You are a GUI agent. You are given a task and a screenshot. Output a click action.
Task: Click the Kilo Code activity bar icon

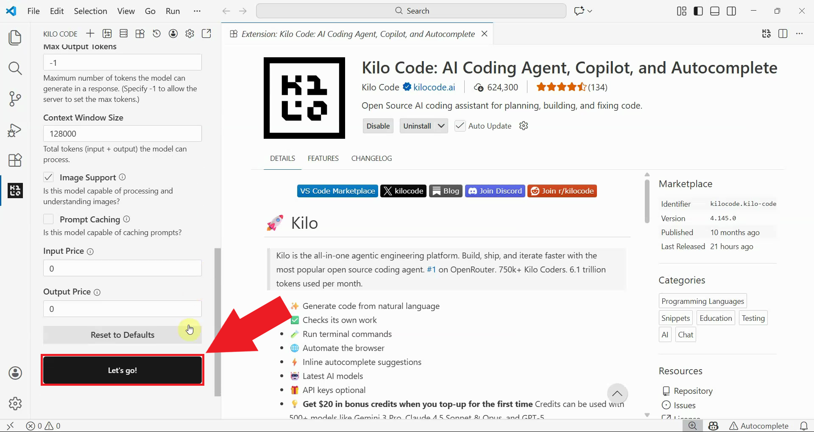(x=15, y=191)
